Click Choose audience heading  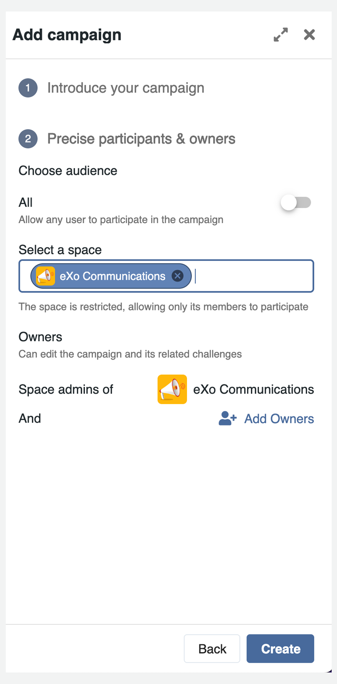point(68,171)
